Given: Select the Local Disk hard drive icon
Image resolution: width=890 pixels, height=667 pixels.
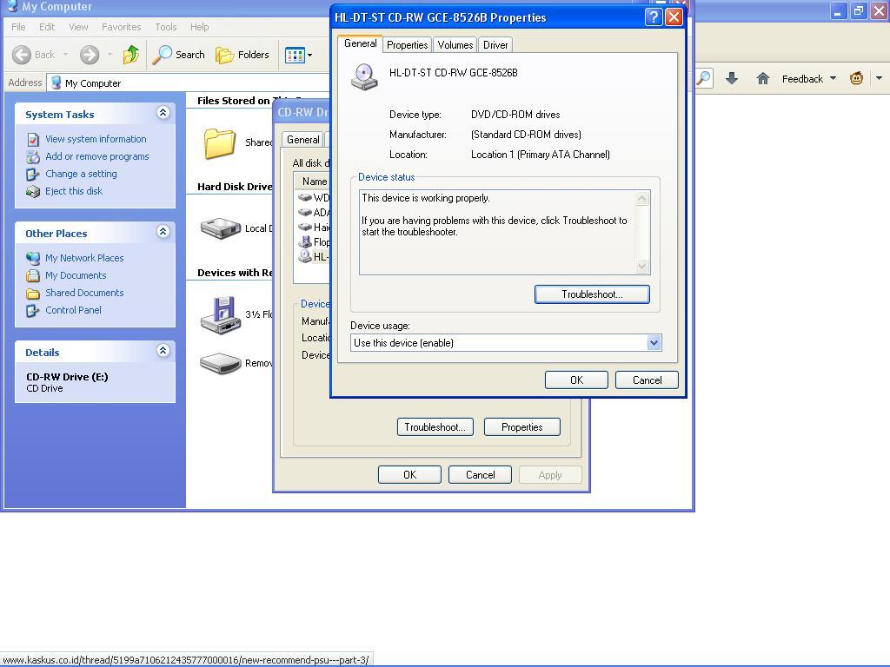Looking at the screenshot, I should pyautogui.click(x=221, y=228).
